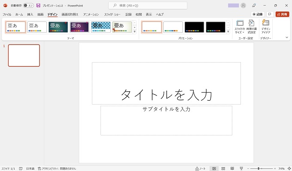Viewport: 292px width, 171px height.
Task: Open the アニメーション tab
Action: click(91, 14)
